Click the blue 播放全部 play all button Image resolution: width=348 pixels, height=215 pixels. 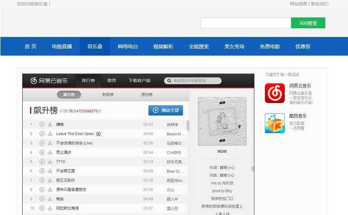click(x=166, y=111)
